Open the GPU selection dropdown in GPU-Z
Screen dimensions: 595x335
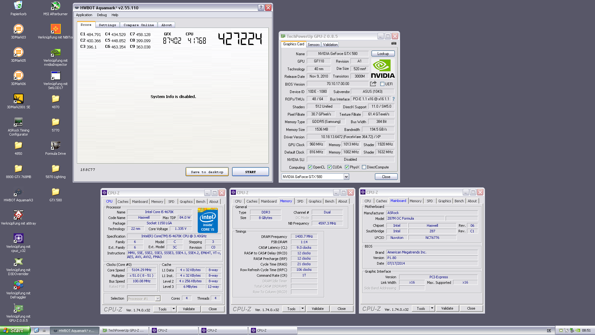pos(346,177)
